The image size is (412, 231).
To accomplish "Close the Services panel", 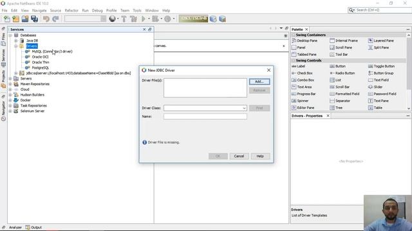I will (x=144, y=30).
